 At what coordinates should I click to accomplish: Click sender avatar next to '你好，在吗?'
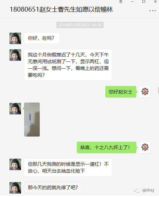(x=15, y=38)
